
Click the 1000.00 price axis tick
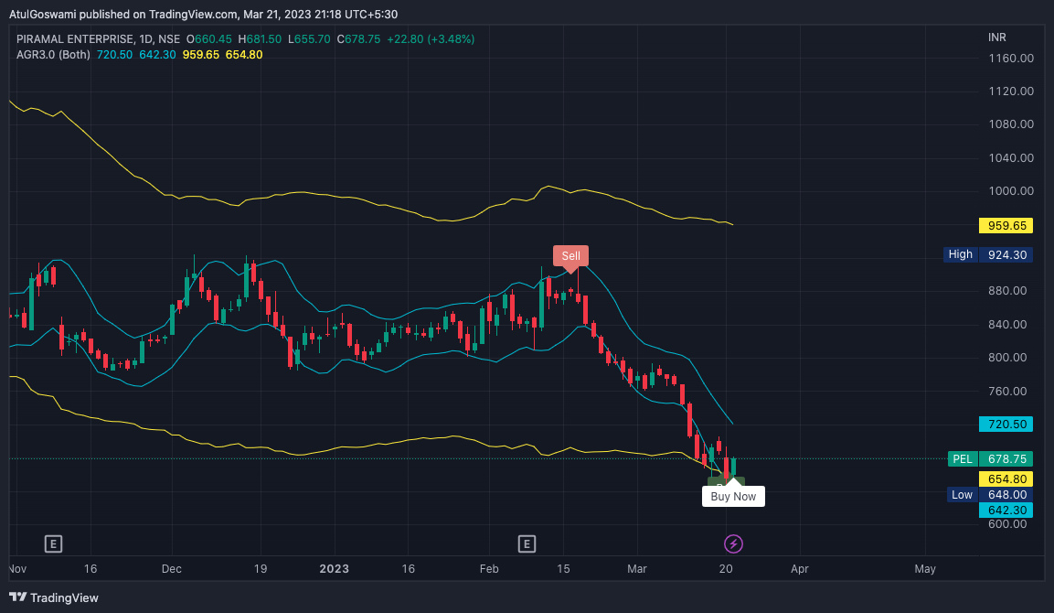[x=1010, y=191]
